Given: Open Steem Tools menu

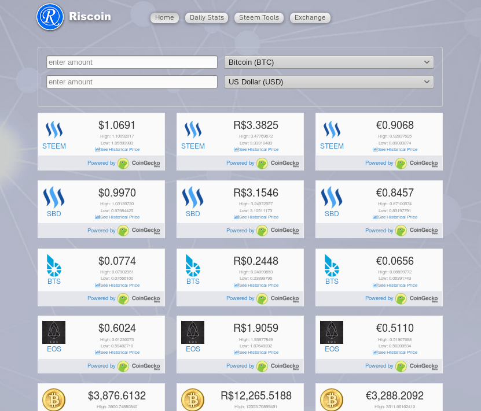Looking at the screenshot, I should click(259, 18).
